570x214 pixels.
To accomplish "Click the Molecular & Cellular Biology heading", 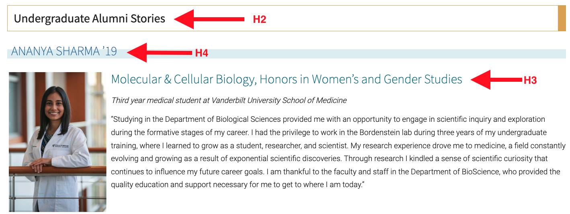I will 286,79.
